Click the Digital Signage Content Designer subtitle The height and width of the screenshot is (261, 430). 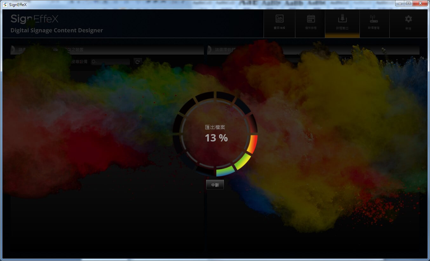pos(57,30)
